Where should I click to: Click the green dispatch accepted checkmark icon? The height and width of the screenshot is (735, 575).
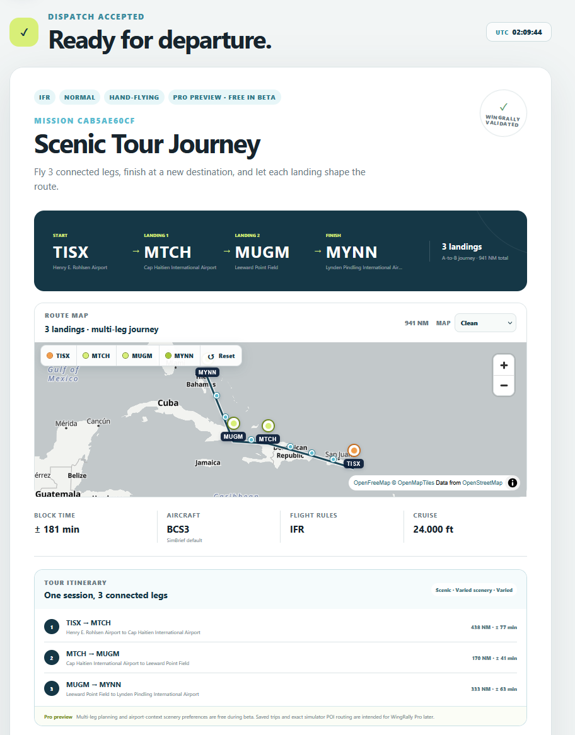[x=24, y=32]
